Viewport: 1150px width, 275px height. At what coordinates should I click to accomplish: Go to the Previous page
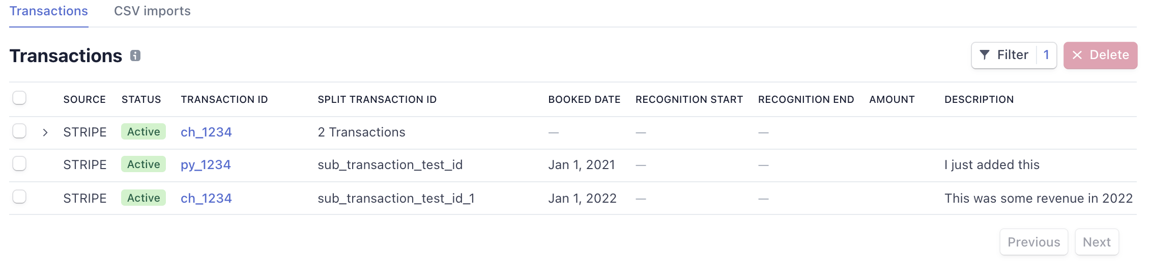(1034, 242)
